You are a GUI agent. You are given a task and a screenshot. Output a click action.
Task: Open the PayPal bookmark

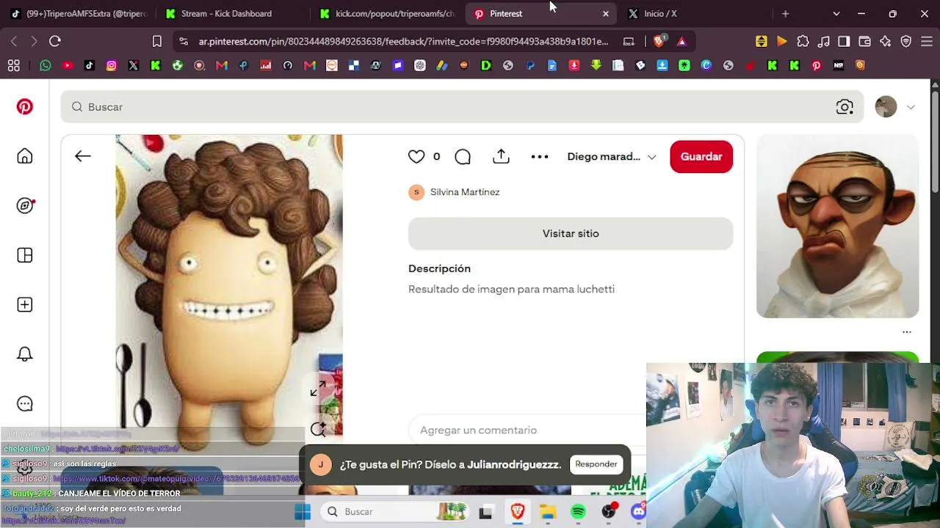530,66
